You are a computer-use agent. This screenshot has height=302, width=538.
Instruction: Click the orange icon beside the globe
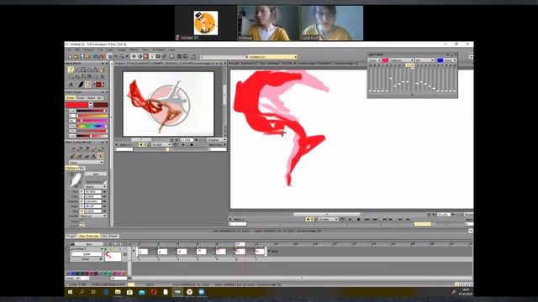click(x=145, y=56)
